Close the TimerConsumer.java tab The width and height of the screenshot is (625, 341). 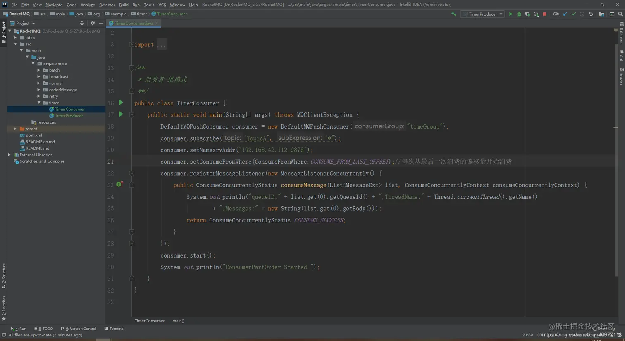click(157, 23)
